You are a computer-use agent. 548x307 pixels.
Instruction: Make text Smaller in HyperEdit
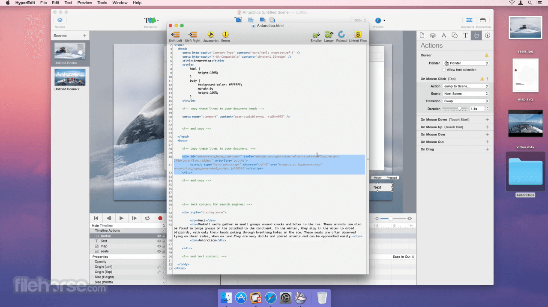(x=316, y=35)
